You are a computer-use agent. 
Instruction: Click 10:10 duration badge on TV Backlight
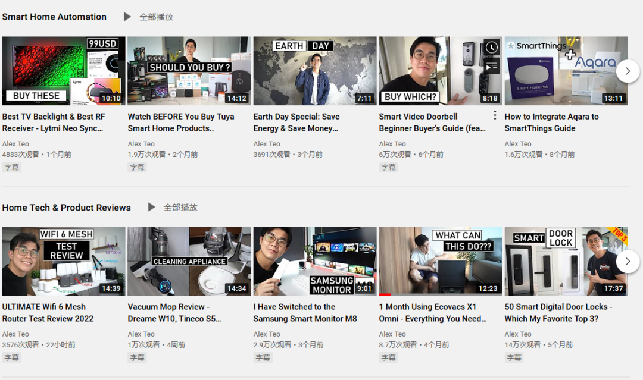111,98
